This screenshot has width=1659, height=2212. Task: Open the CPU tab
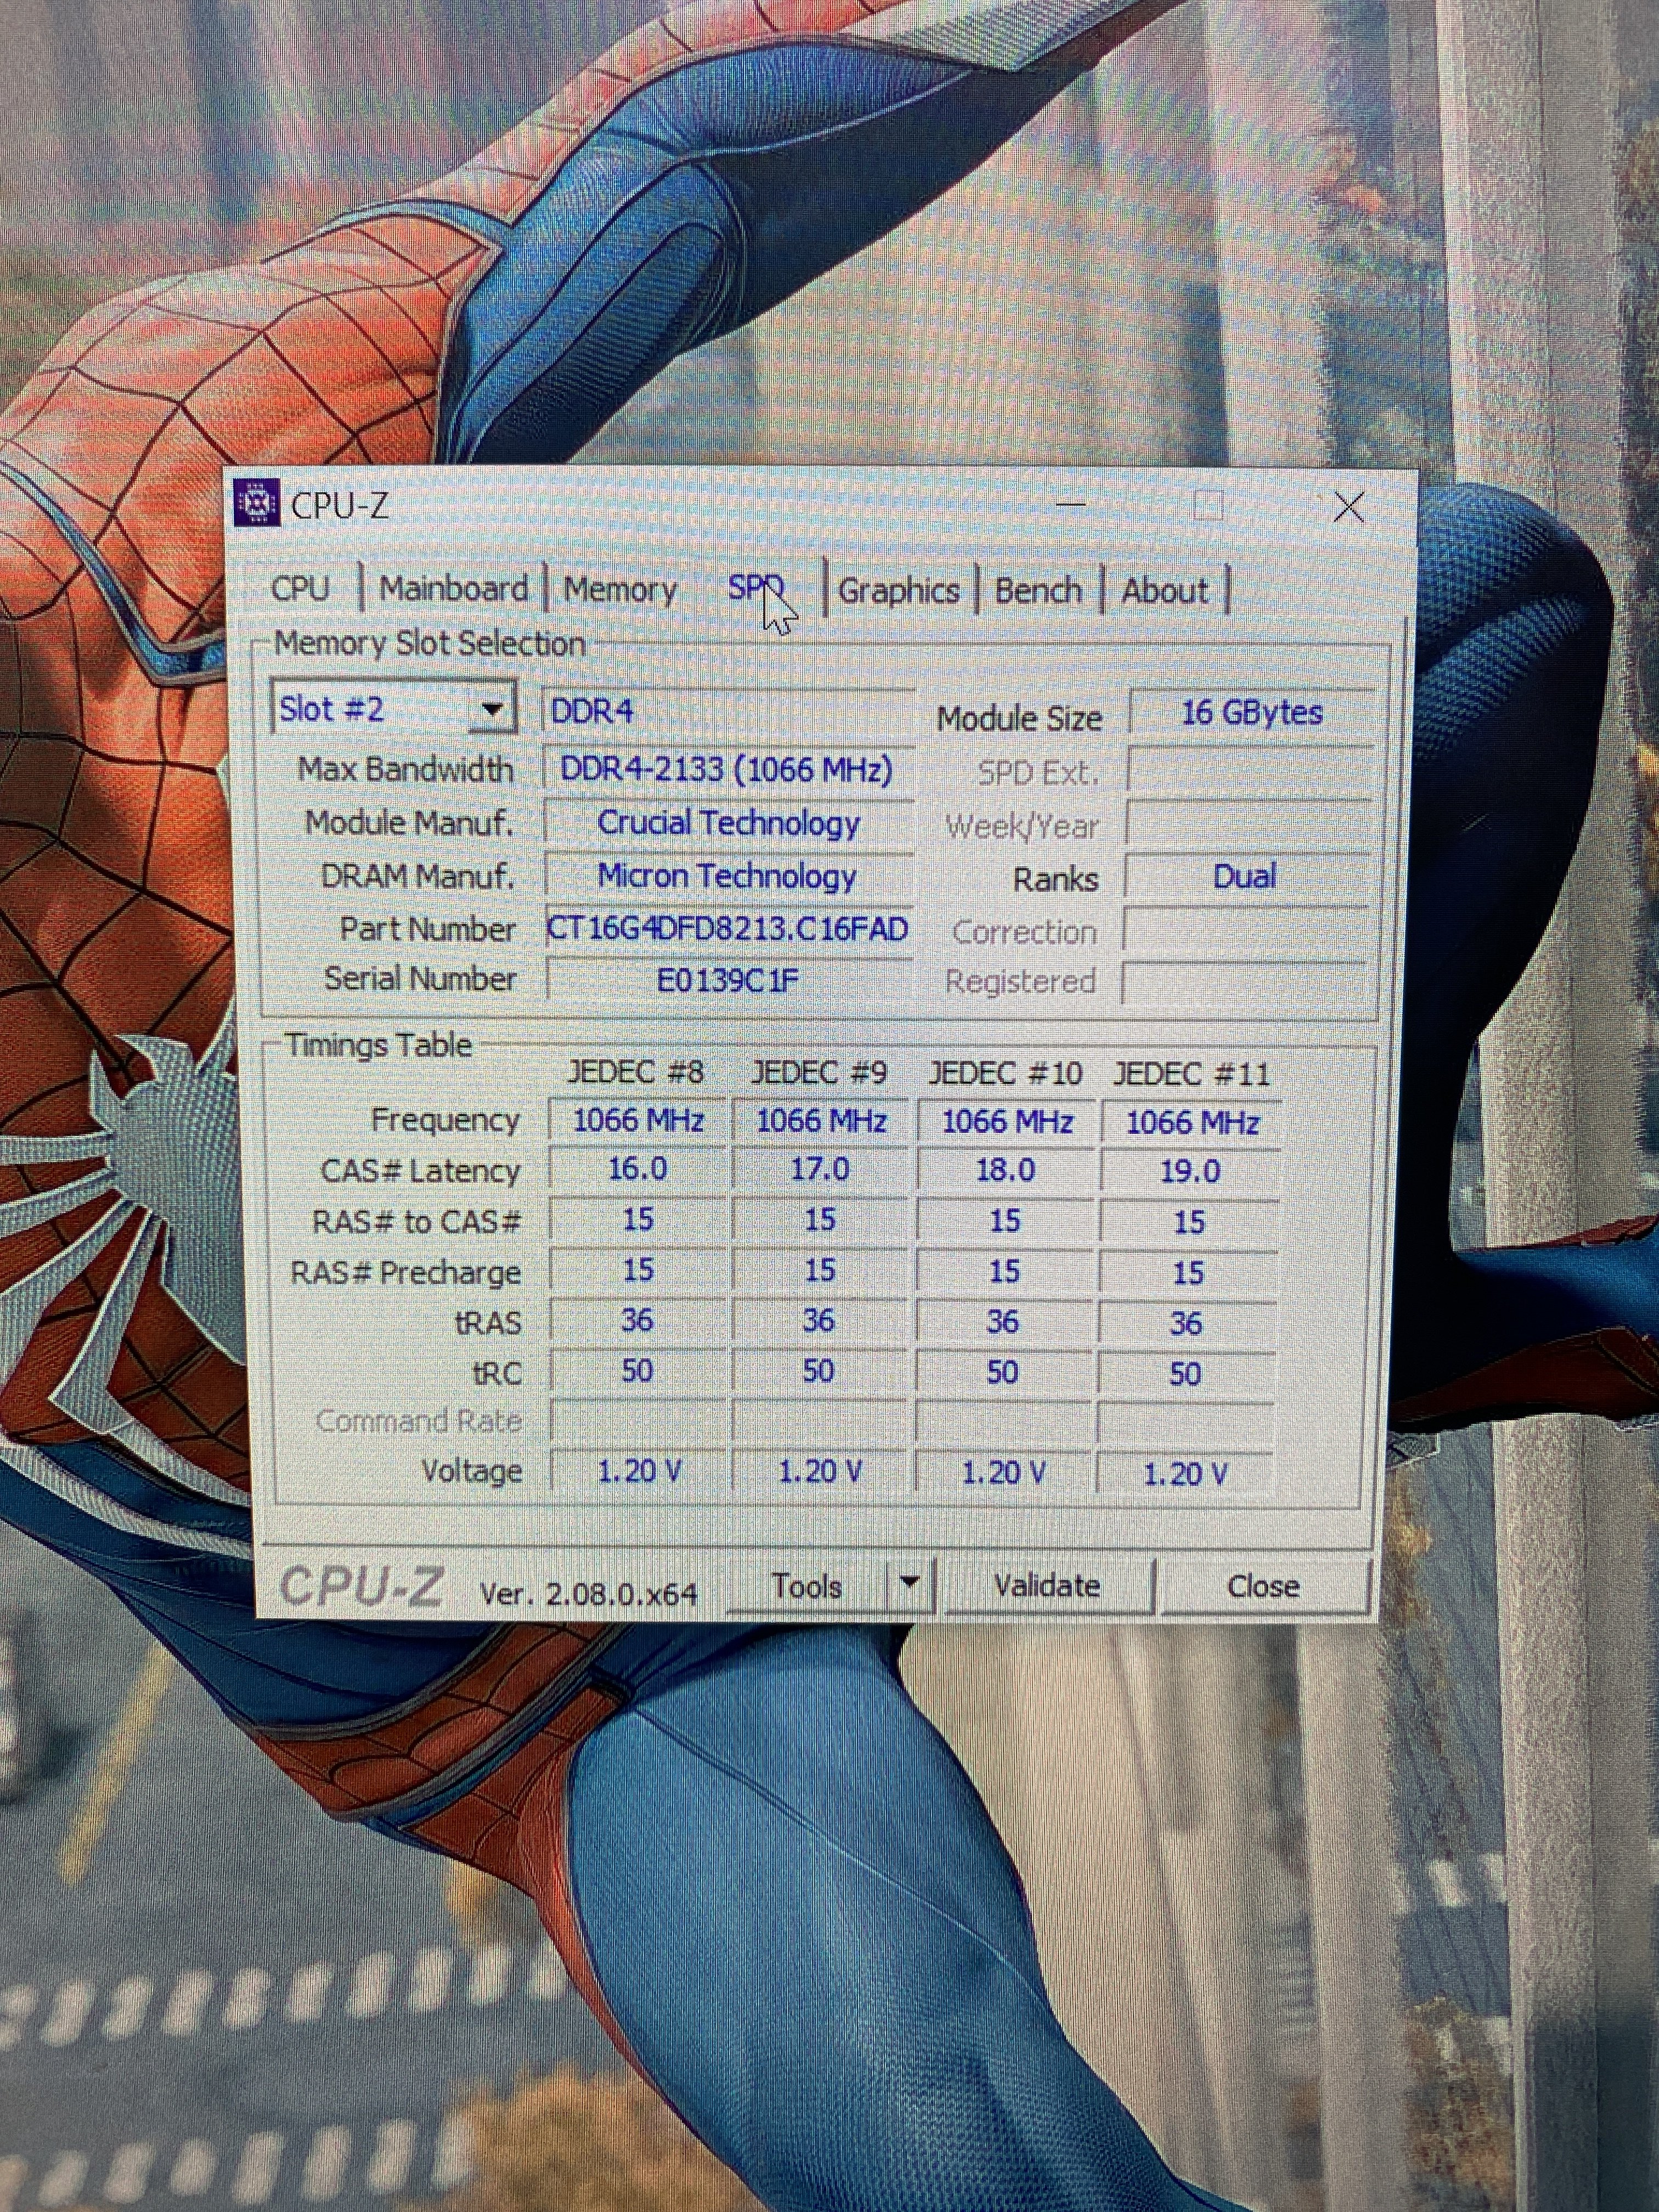(x=300, y=589)
